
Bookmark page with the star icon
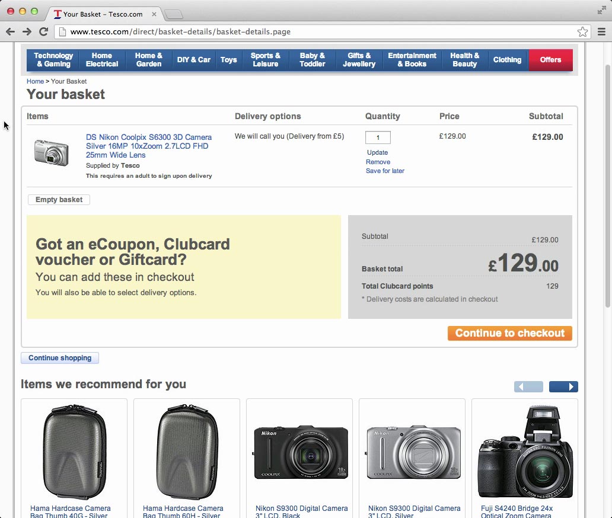tap(582, 32)
